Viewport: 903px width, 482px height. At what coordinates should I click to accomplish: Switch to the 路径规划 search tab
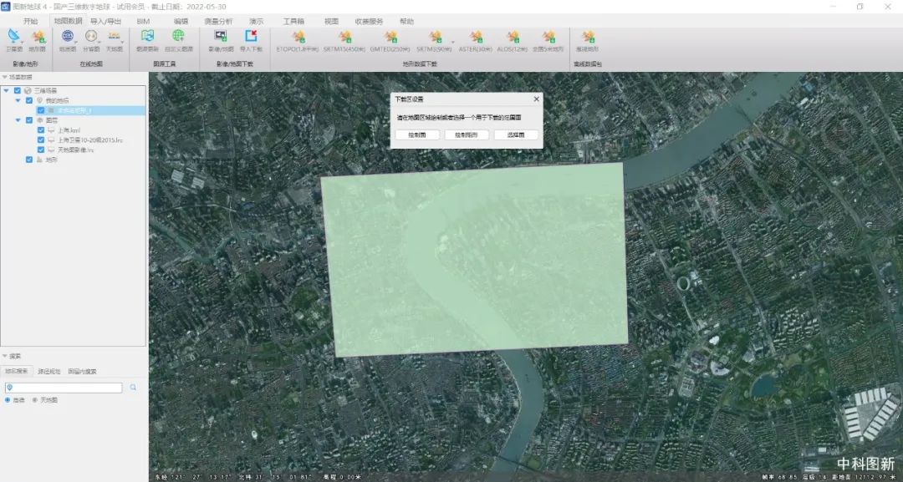tap(48, 371)
